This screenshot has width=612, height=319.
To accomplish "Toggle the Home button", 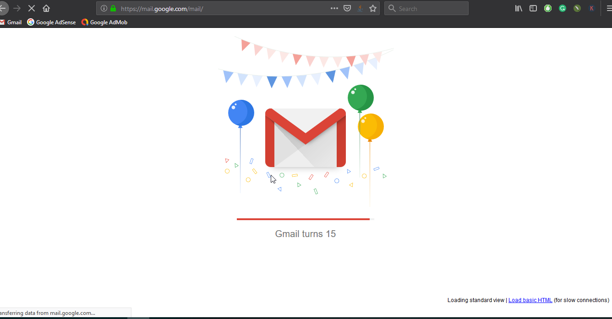I will tap(46, 8).
